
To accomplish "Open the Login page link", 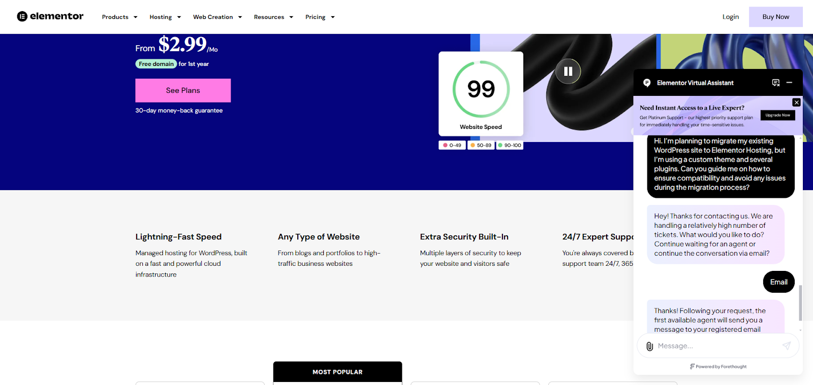I will pos(731,17).
